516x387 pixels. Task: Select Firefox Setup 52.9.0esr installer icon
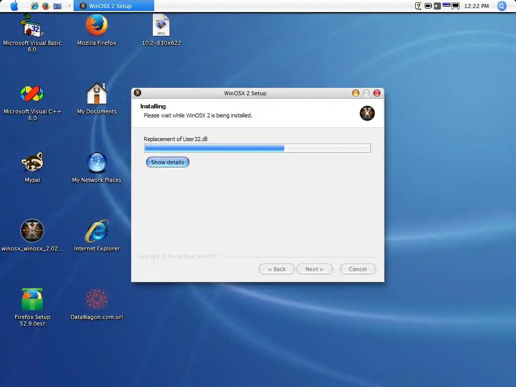point(32,307)
